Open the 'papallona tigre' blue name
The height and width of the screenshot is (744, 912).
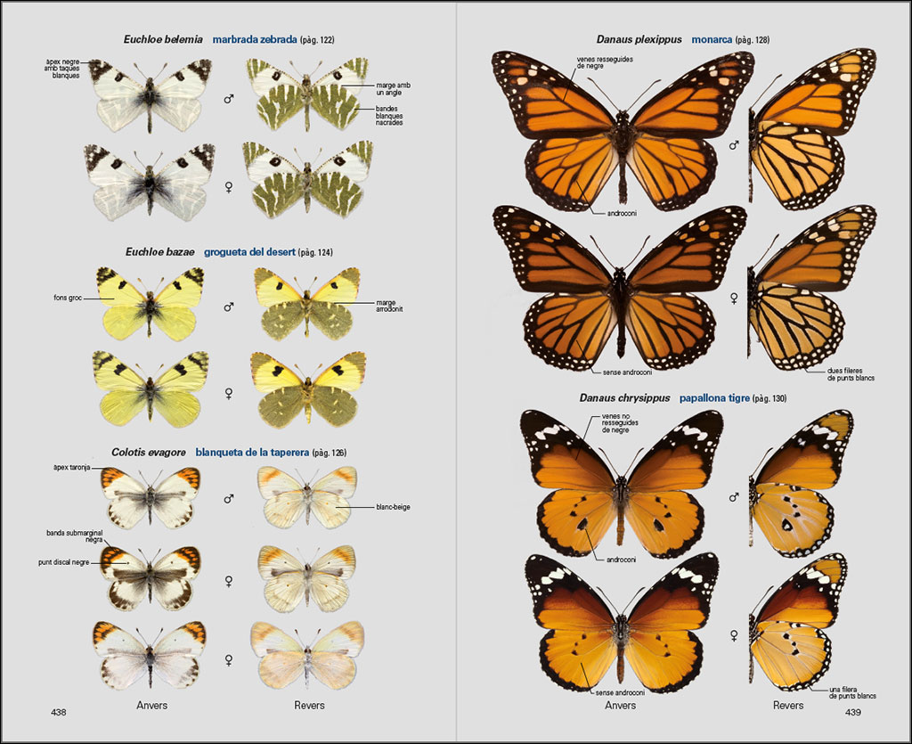[x=713, y=397]
